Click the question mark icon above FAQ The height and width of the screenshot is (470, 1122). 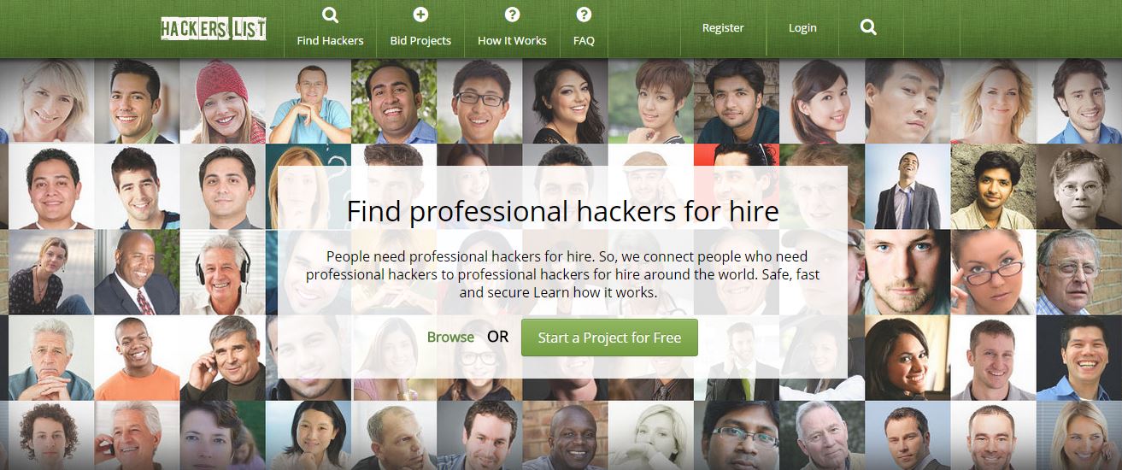point(584,14)
